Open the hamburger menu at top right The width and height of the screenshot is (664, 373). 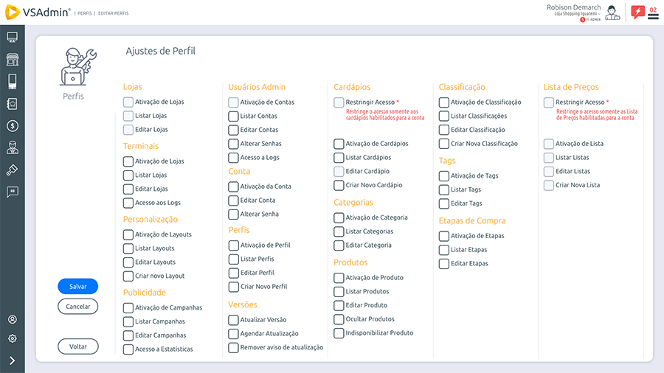[653, 15]
